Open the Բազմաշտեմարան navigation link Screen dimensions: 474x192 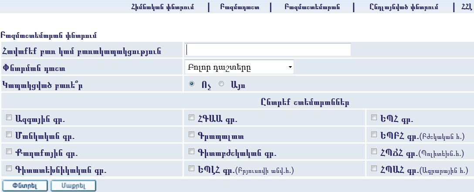point(311,7)
